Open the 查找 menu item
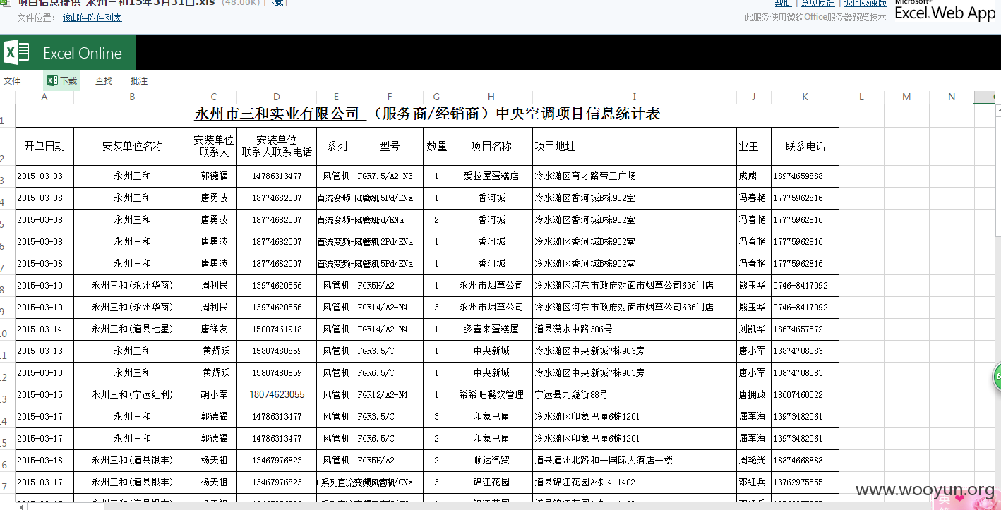1001x510 pixels. tap(104, 81)
